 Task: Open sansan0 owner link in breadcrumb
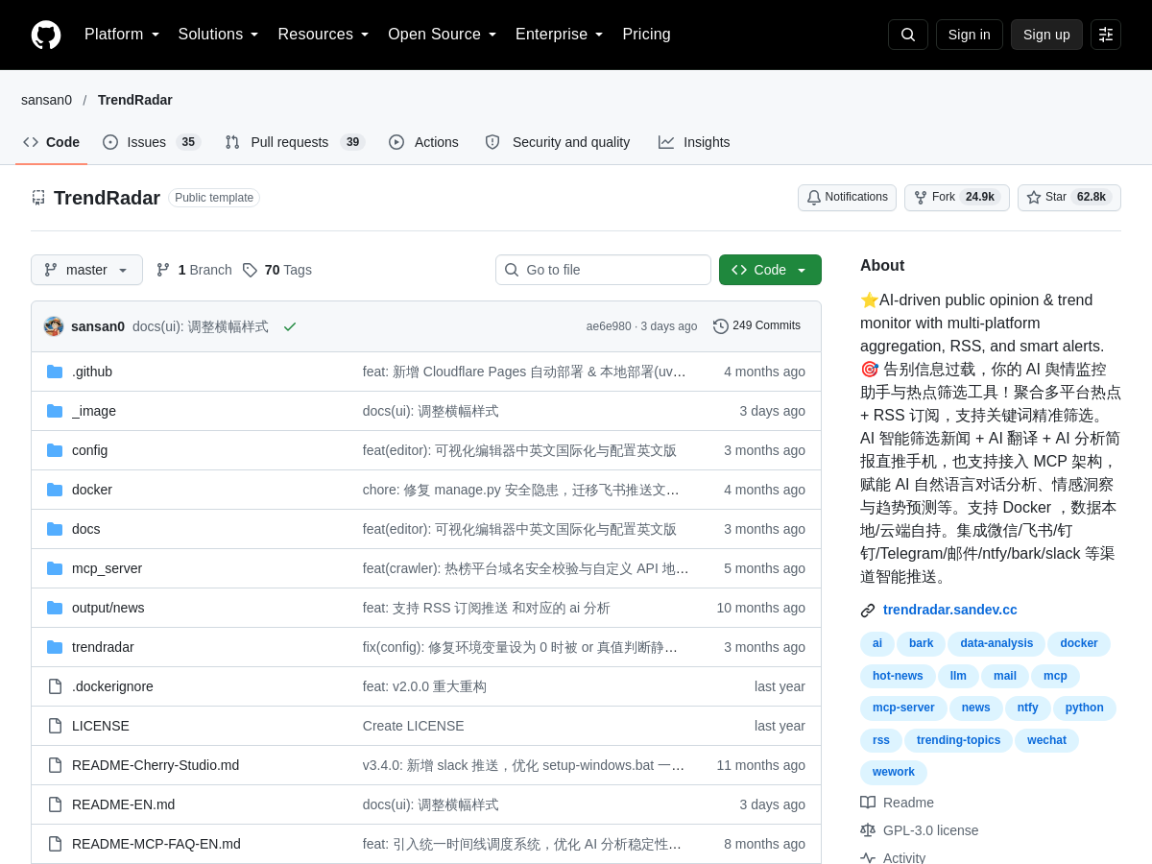pos(46,100)
